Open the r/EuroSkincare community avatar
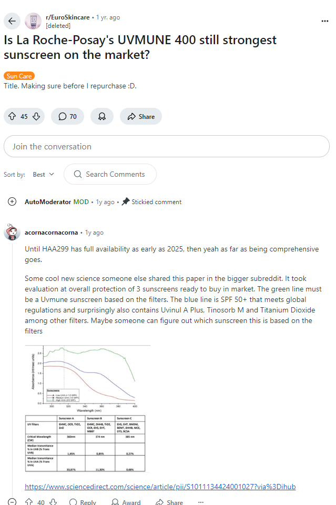The width and height of the screenshot is (336, 505). pos(33,21)
